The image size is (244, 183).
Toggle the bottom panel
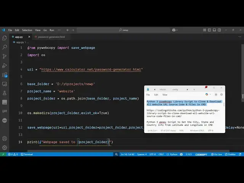pyautogui.click(x=214, y=30)
